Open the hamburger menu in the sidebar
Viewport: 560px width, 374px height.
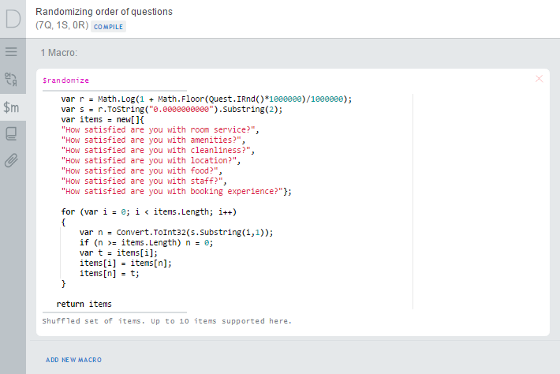pos(12,52)
